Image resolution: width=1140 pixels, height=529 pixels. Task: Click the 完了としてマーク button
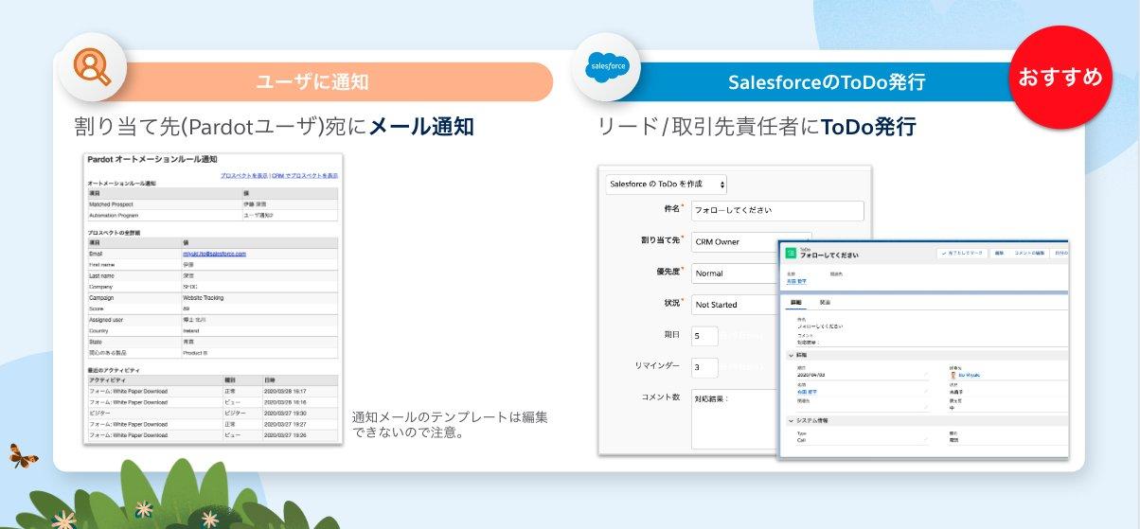[962, 254]
